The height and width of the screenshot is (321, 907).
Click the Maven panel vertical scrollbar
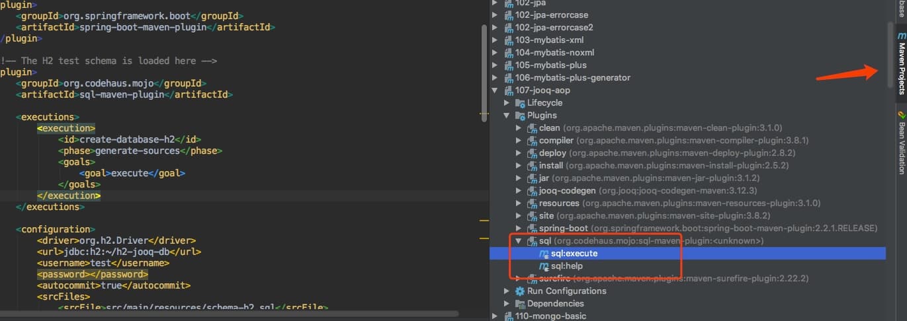tap(890, 53)
